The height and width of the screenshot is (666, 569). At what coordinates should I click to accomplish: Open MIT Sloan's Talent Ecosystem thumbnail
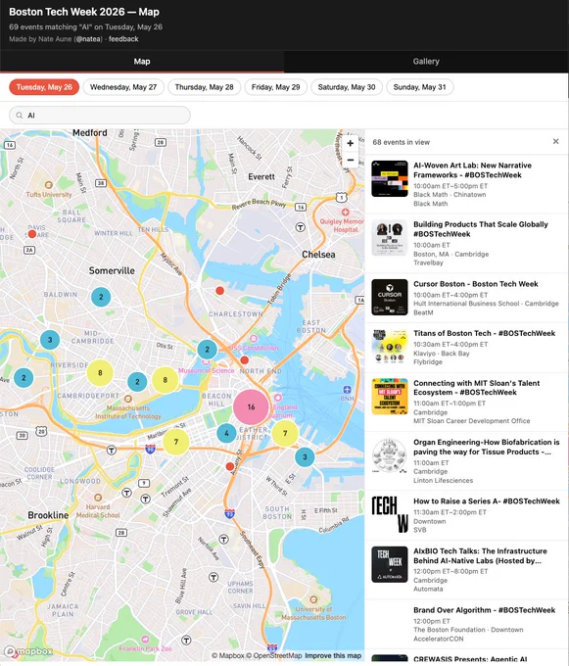[x=390, y=397]
